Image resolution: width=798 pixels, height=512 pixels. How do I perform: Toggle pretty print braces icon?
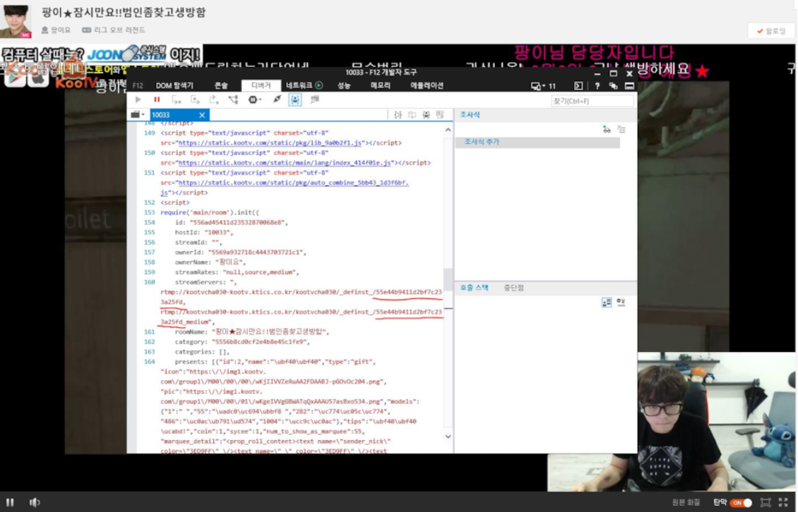pos(398,115)
